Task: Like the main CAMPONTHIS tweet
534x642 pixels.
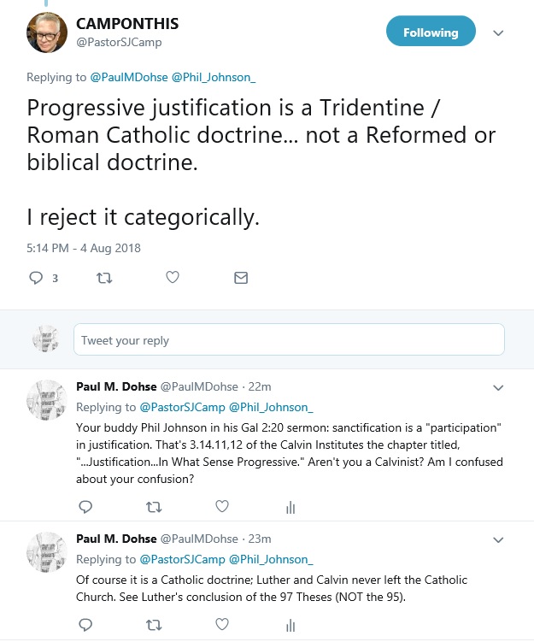Action: point(172,278)
